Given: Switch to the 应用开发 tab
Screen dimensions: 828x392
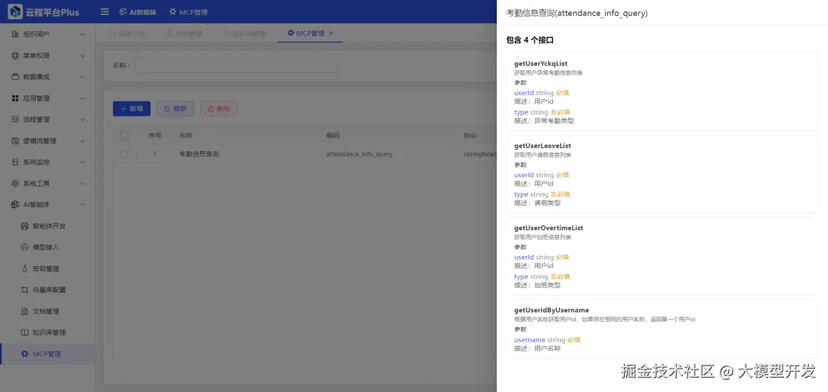Looking at the screenshot, I should (x=127, y=34).
